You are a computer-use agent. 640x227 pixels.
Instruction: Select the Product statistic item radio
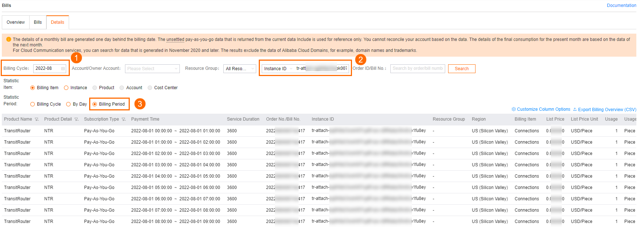click(x=95, y=88)
